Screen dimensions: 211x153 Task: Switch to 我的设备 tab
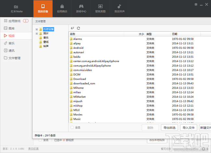pyautogui.click(x=43, y=9)
